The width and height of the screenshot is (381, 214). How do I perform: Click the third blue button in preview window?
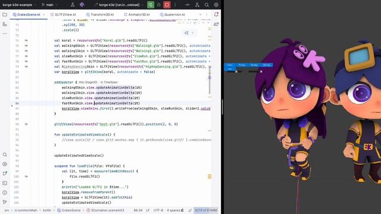254,65
